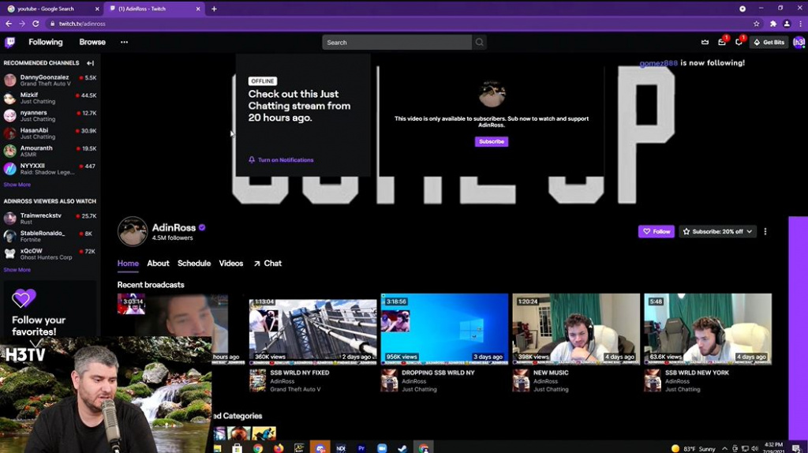Click NEW MUSIC video title link
The width and height of the screenshot is (808, 453).
(x=551, y=373)
